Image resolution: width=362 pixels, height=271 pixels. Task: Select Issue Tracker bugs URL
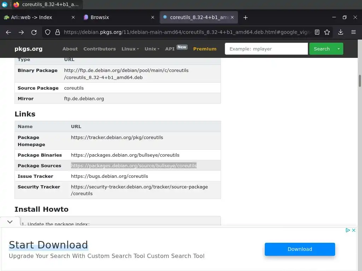(110, 176)
